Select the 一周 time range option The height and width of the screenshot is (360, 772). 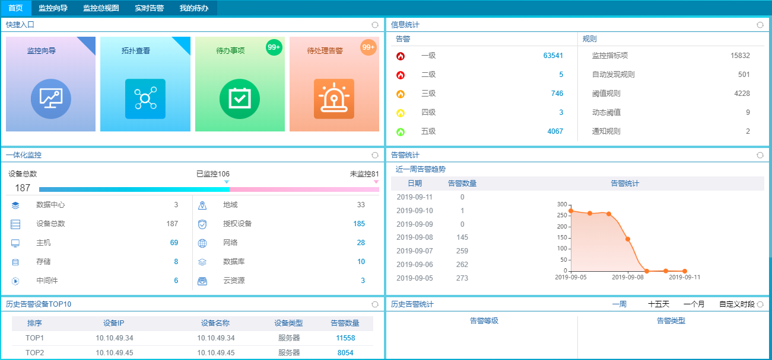click(619, 304)
